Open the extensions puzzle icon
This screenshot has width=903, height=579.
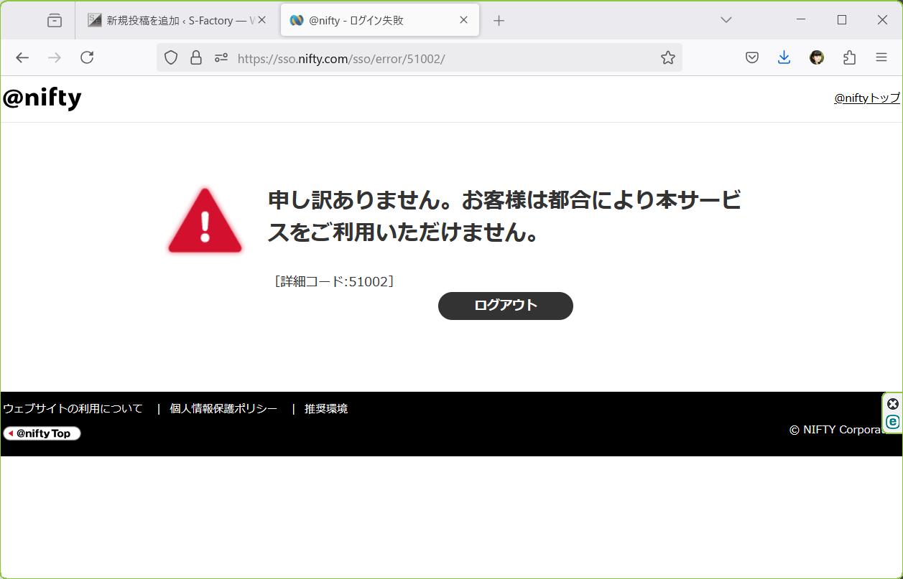[849, 58]
